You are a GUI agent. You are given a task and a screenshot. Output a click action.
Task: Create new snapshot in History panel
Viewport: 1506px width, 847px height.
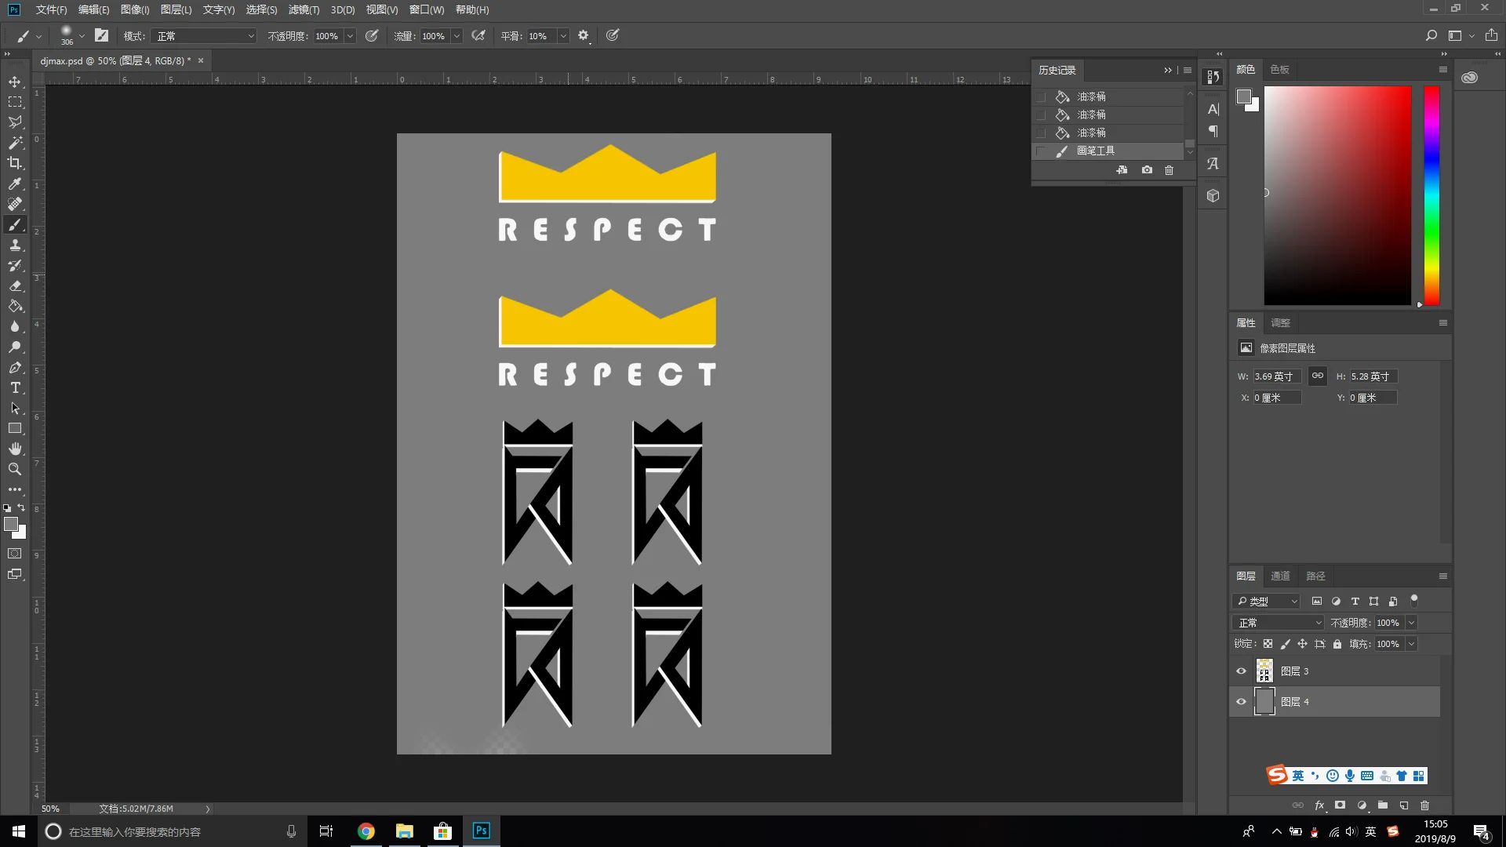pos(1147,170)
